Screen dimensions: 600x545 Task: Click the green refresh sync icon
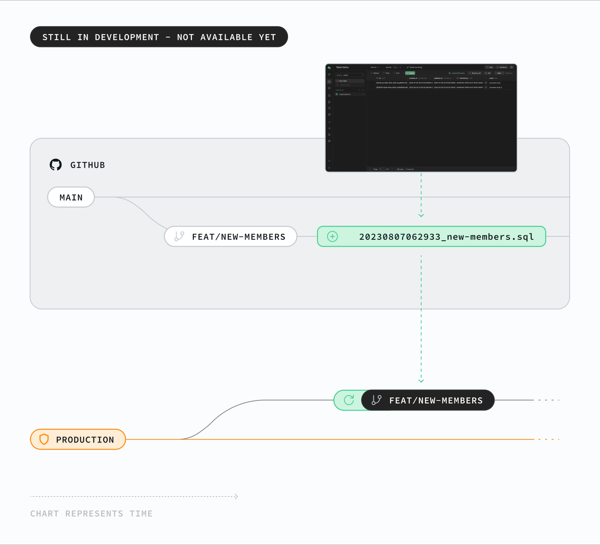click(x=349, y=400)
